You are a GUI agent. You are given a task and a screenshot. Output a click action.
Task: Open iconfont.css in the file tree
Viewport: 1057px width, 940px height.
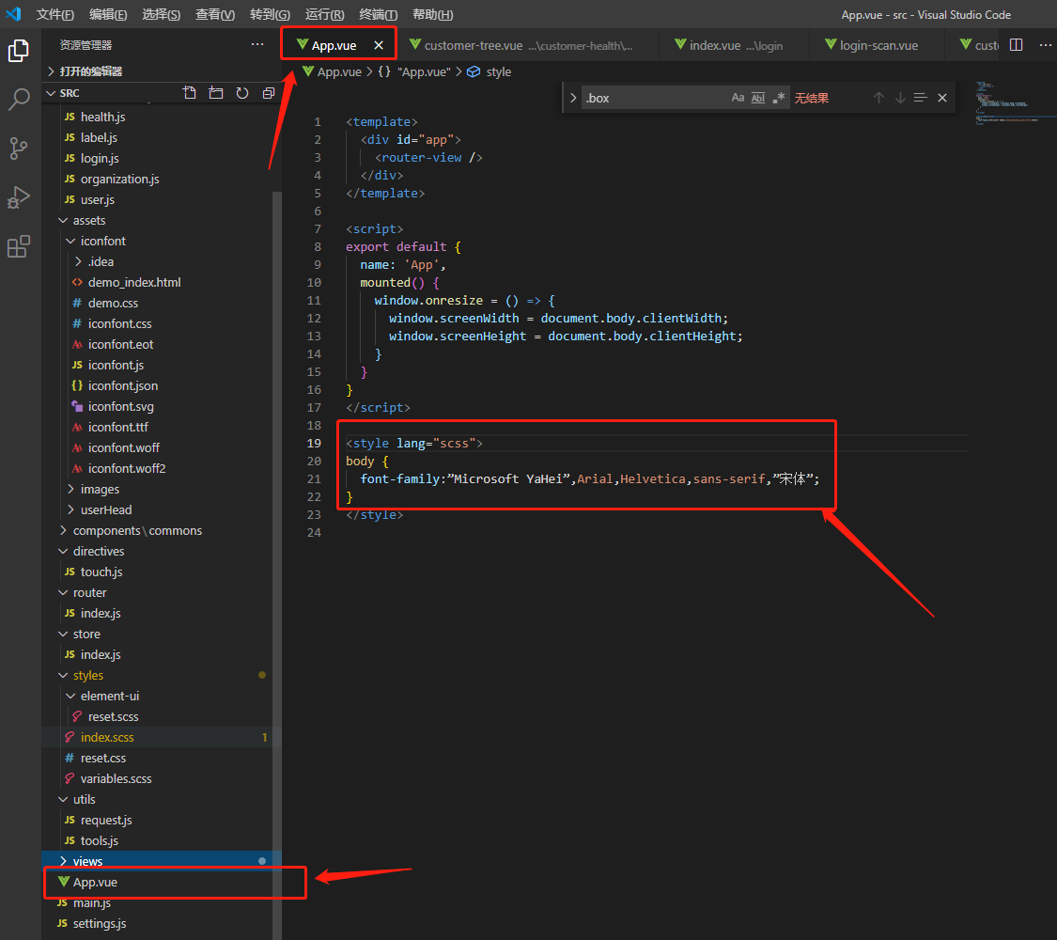(162, 323)
